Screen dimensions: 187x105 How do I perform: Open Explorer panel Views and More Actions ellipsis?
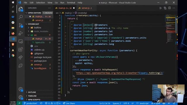tap(49, 8)
